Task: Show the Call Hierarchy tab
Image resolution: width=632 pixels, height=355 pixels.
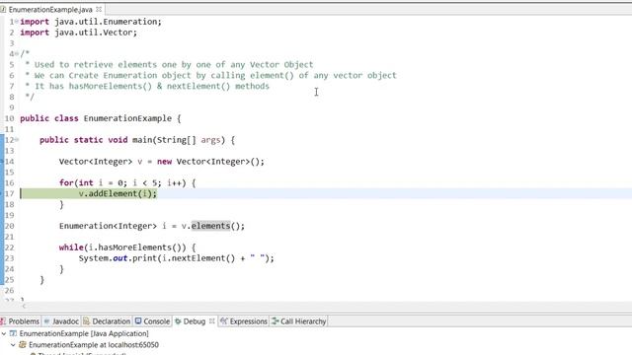Action: tap(298, 321)
